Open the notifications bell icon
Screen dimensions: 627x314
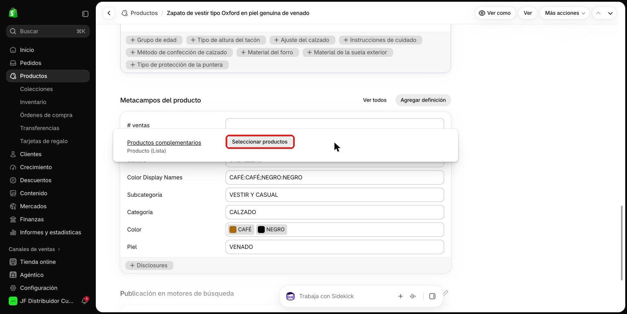(x=84, y=301)
